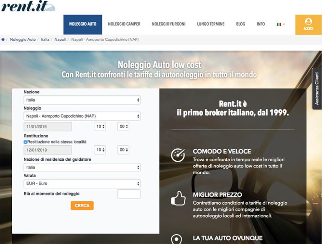Screen dimensions: 322x244
Task: Follow the Noleggio Auto breadcrumb link
Action: coord(23,39)
